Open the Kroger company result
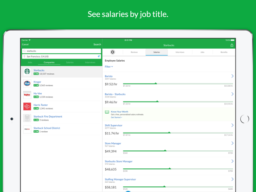256x192 pixels. click(62, 83)
